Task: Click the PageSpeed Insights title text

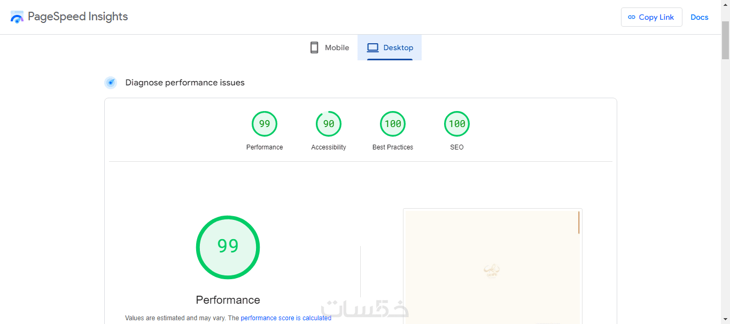Action: pyautogui.click(x=78, y=17)
